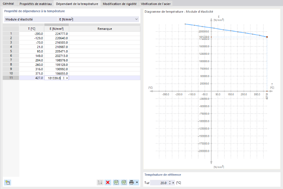The image size is (283, 189).
Task: Open the Modification de rigidité tab
Action: (120, 4)
